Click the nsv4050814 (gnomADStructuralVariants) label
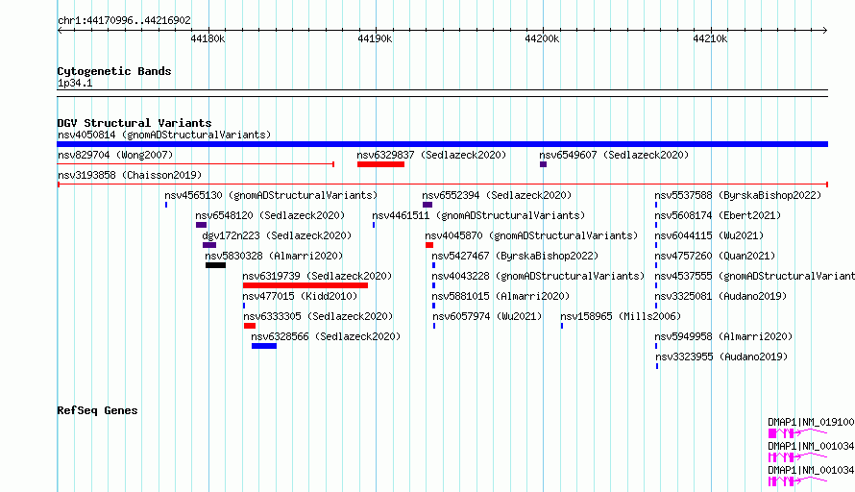 [x=164, y=135]
